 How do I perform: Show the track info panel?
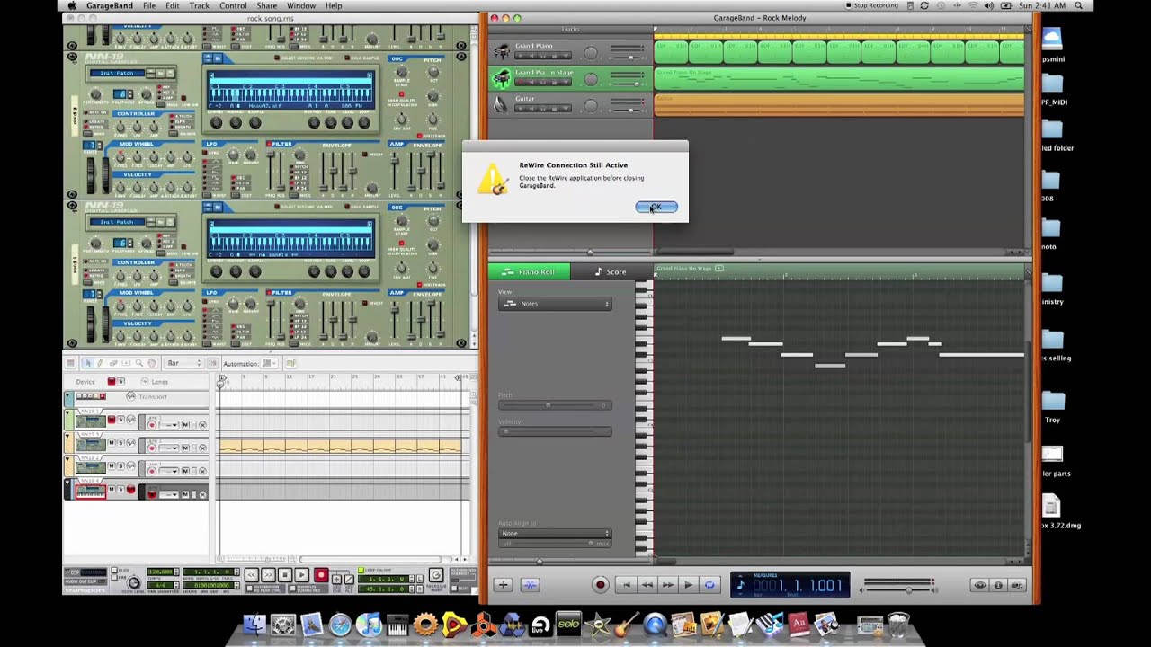998,585
